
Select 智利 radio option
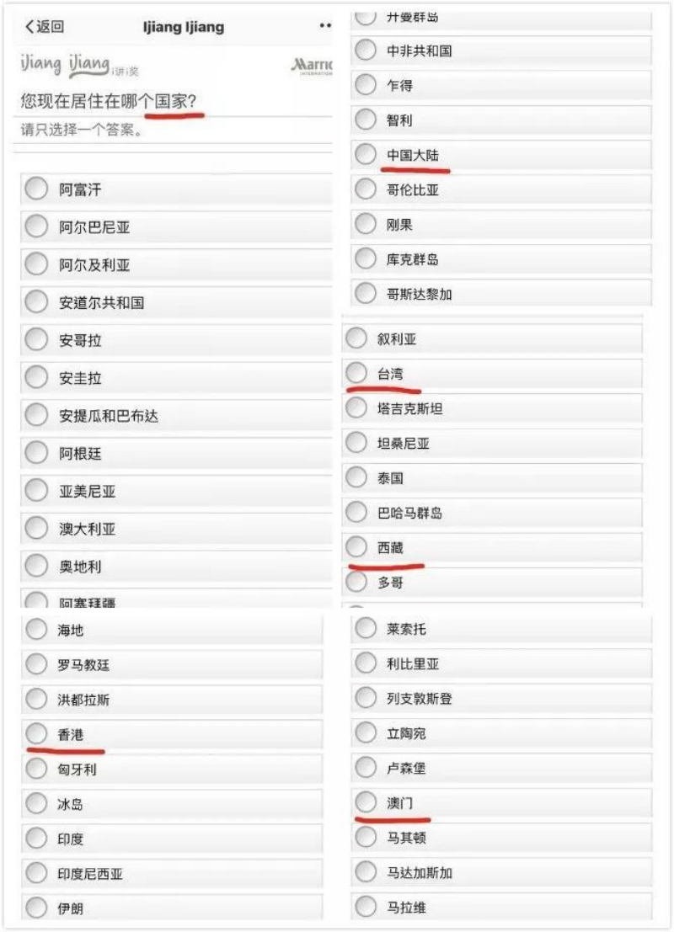[x=366, y=120]
